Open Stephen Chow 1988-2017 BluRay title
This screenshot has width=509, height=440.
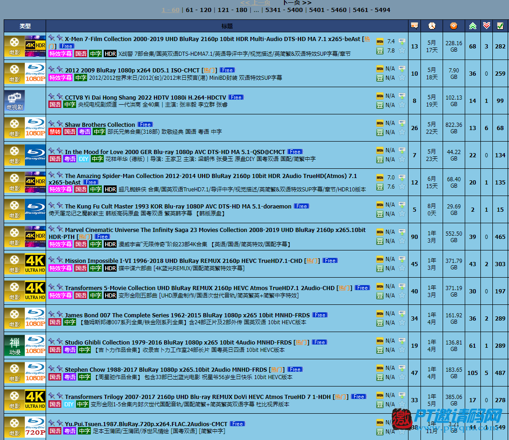point(166,369)
